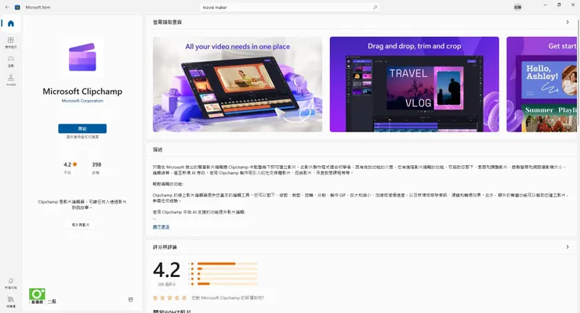
Task: Open 'Drag and drop, trim and crop' screenshot
Action: coord(415,85)
